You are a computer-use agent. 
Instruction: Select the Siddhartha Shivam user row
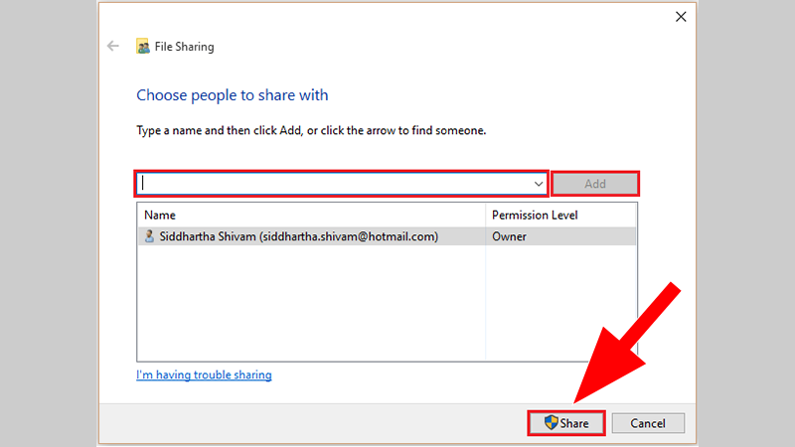click(x=387, y=236)
